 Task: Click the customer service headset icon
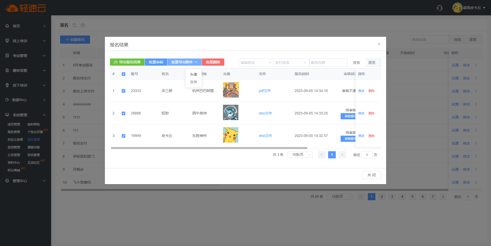pyautogui.click(x=439, y=8)
